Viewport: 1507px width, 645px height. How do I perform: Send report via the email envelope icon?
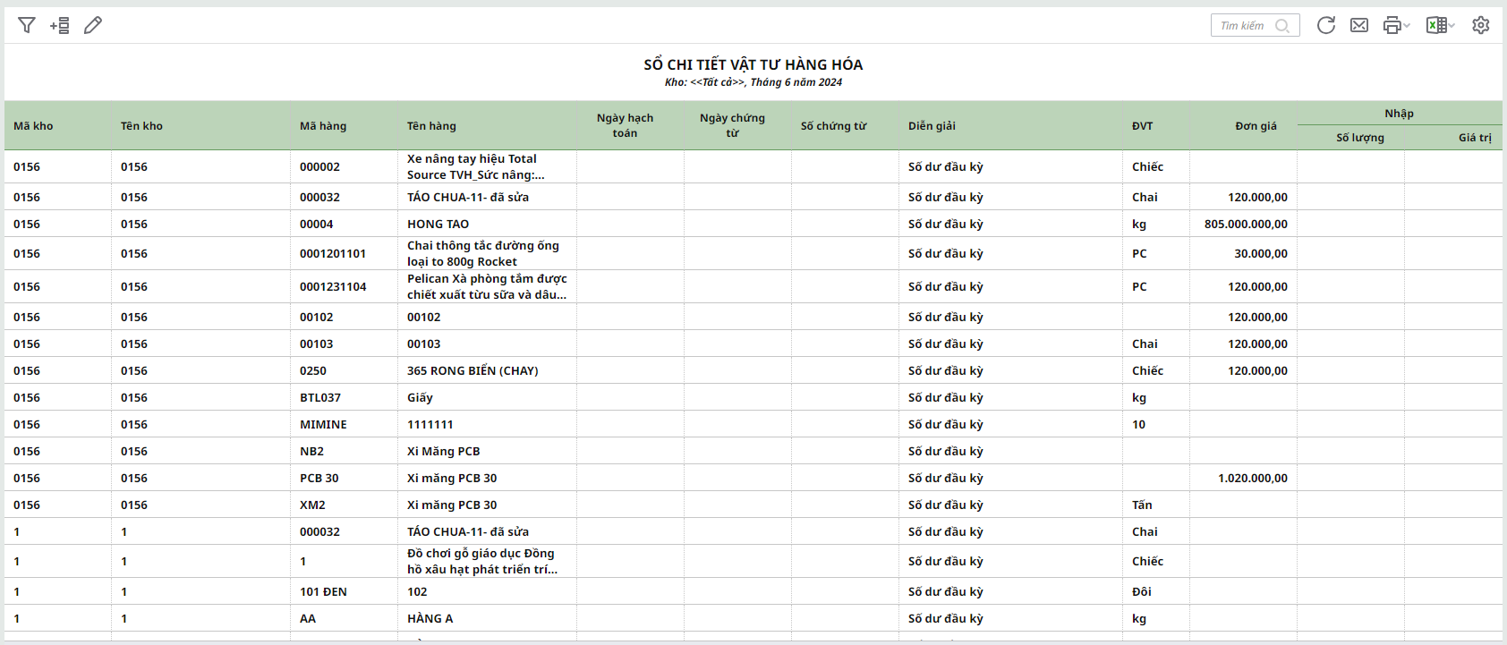click(x=1359, y=25)
